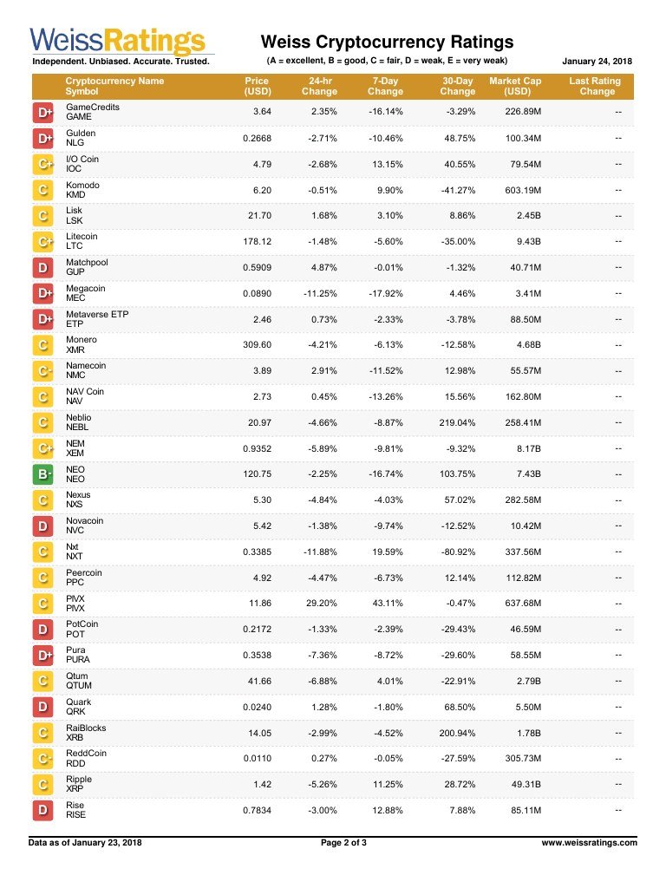Select the C- rating badge for Namecoin

[43, 371]
